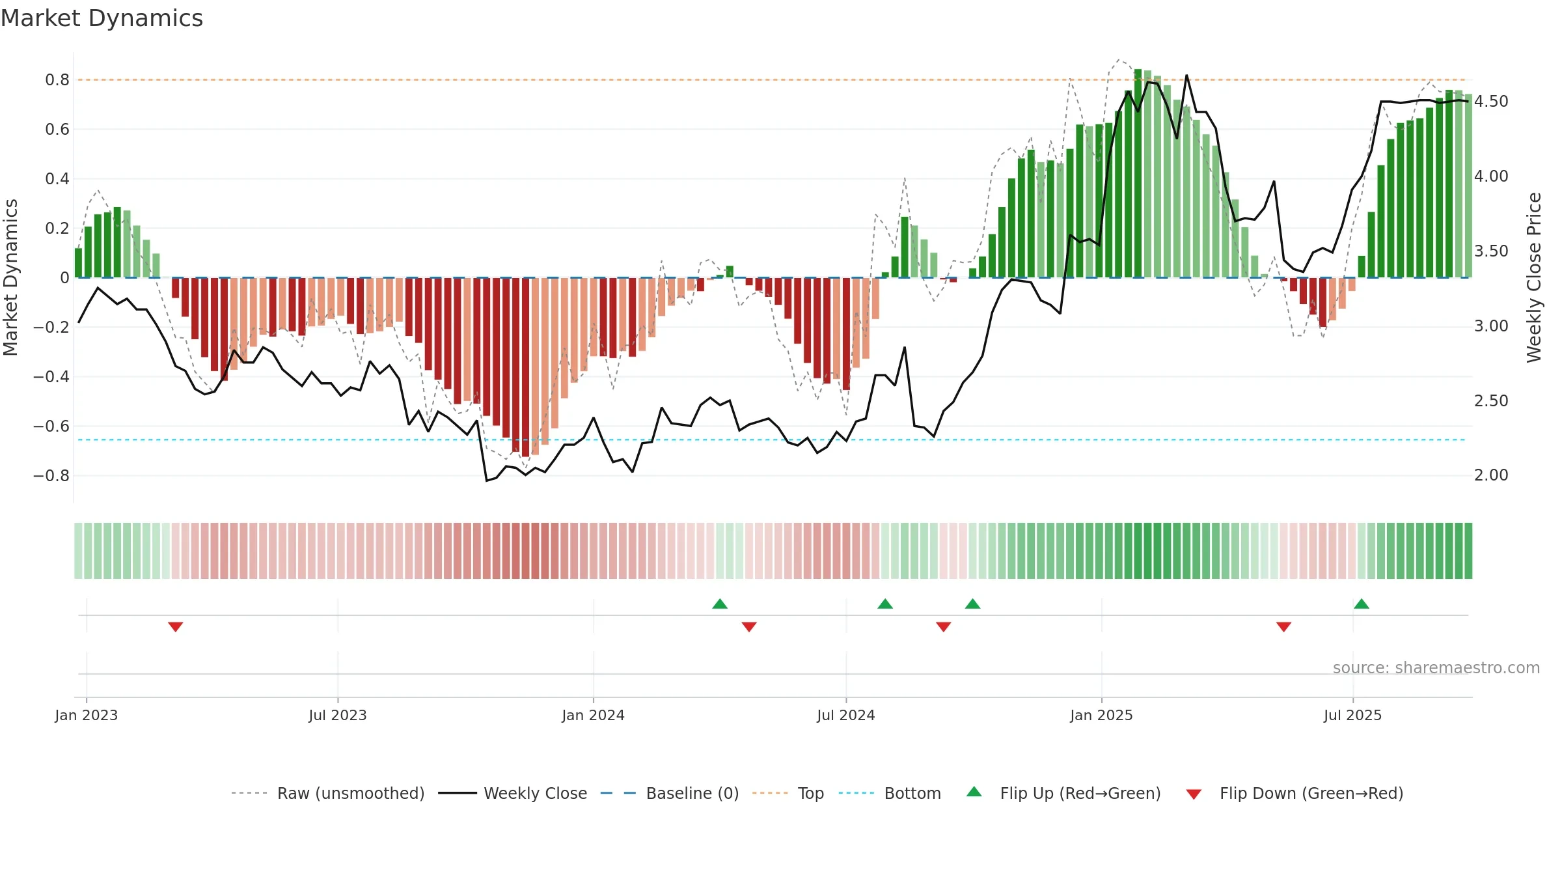Screen dimensions: 1562x879
Task: Click the −0.2 left axis tick label
Action: coord(51,328)
